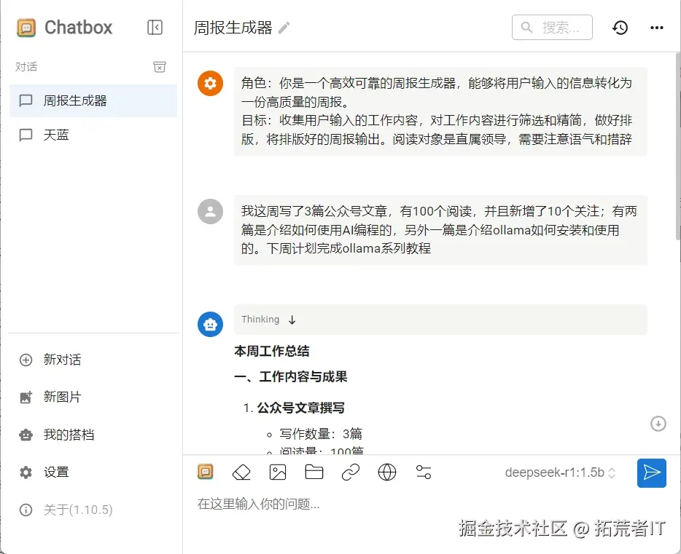681x554 pixels.
Task: Click the image attach icon
Action: [278, 472]
